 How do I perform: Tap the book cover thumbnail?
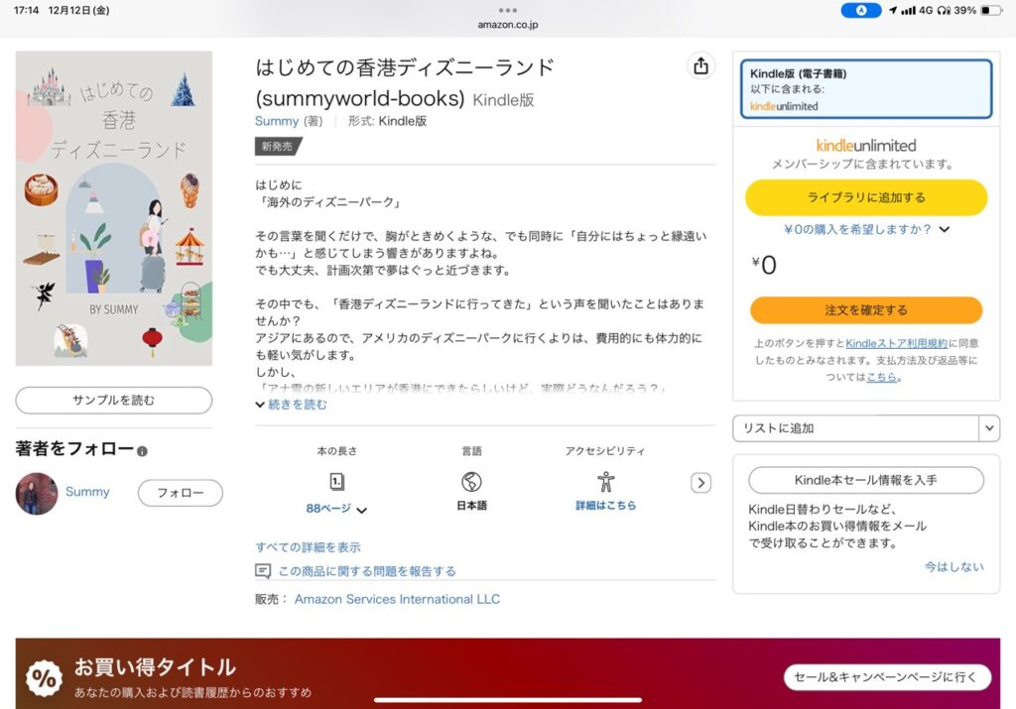pos(114,208)
